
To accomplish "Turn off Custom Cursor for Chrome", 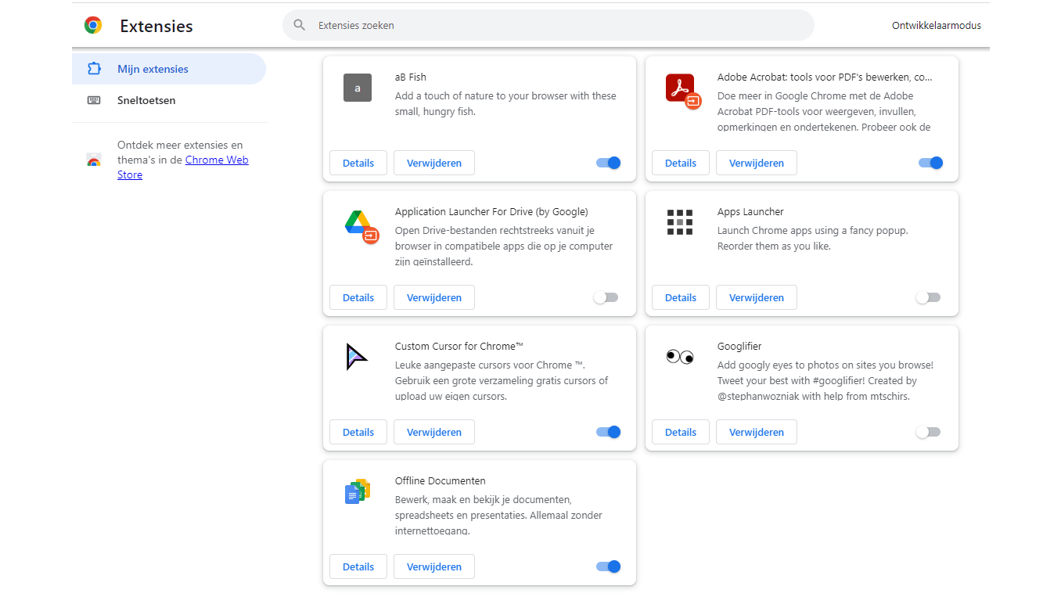I will (x=608, y=432).
